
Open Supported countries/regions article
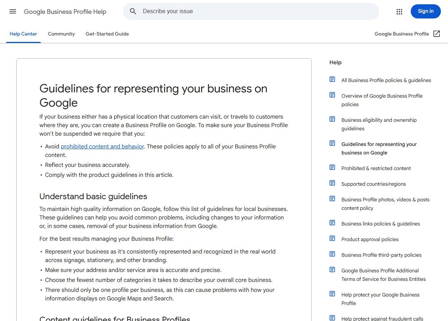point(373,184)
